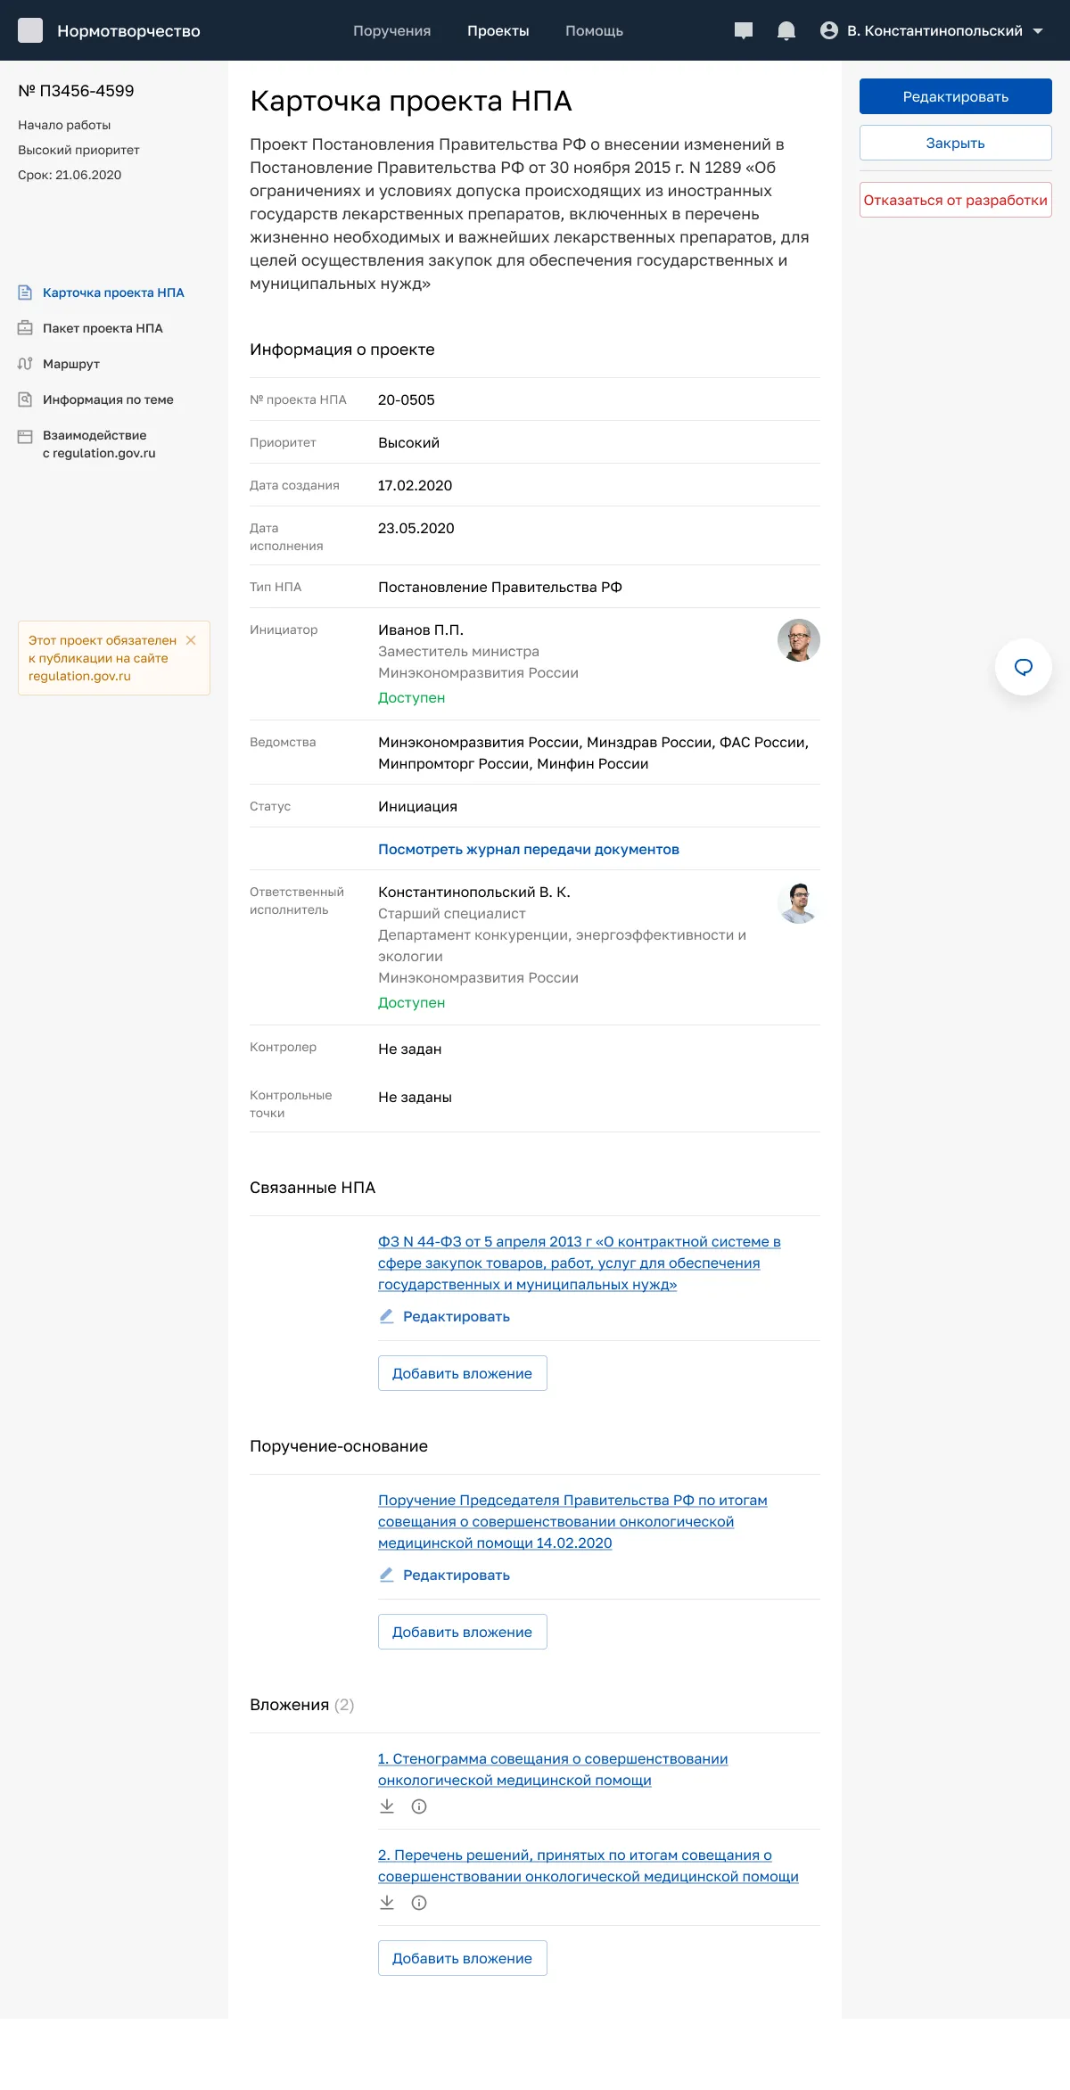
Task: Click the Карточка проекта НПА document icon
Action: pos(25,292)
